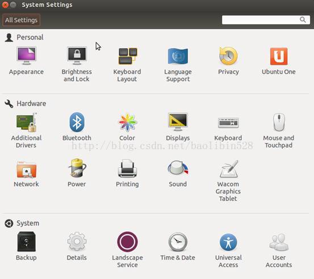This screenshot has height=279, width=314.
Task: Open User Accounts settings
Action: click(279, 250)
